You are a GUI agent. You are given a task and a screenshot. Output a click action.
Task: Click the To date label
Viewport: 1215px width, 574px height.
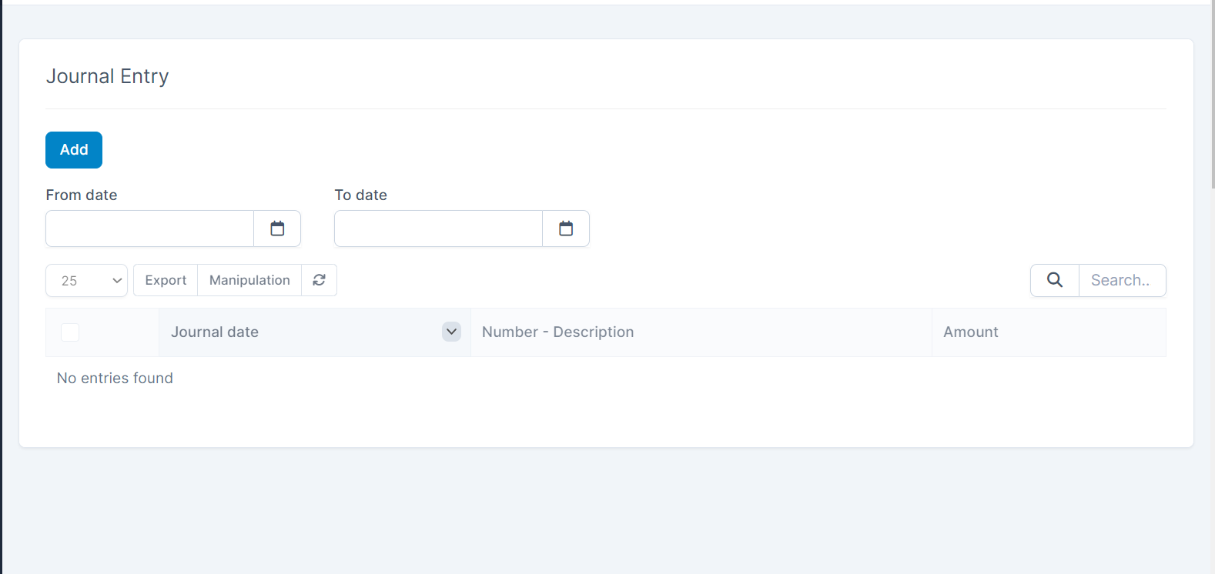[x=360, y=195]
